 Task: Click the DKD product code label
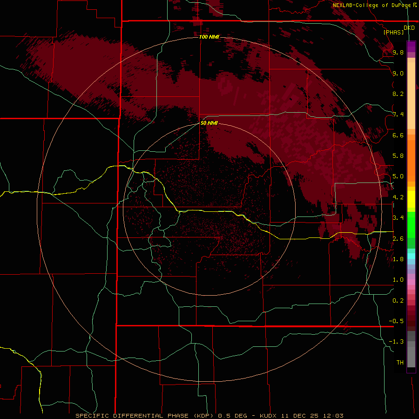pos(409,28)
